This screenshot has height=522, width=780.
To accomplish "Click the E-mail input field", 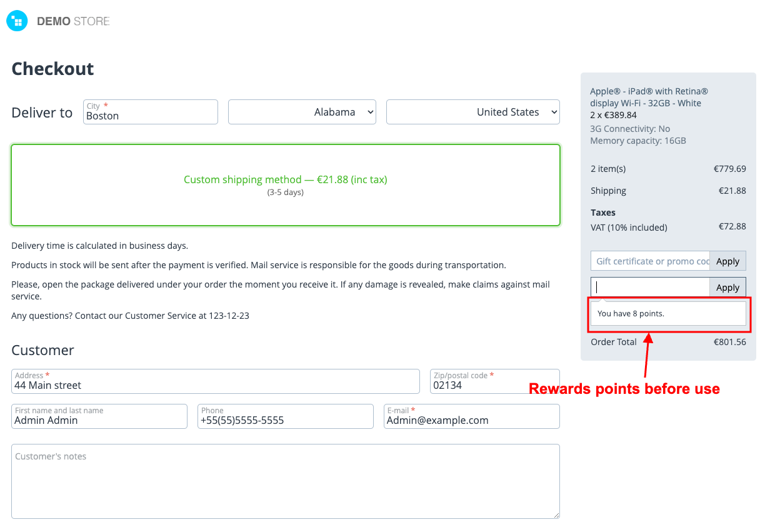I will [x=471, y=419].
